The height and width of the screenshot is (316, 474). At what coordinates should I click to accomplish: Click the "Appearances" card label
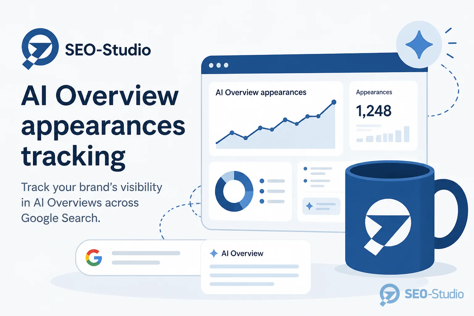[x=374, y=92]
